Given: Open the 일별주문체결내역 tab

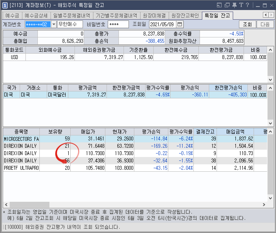Looking at the screenshot, I should point(72,16).
